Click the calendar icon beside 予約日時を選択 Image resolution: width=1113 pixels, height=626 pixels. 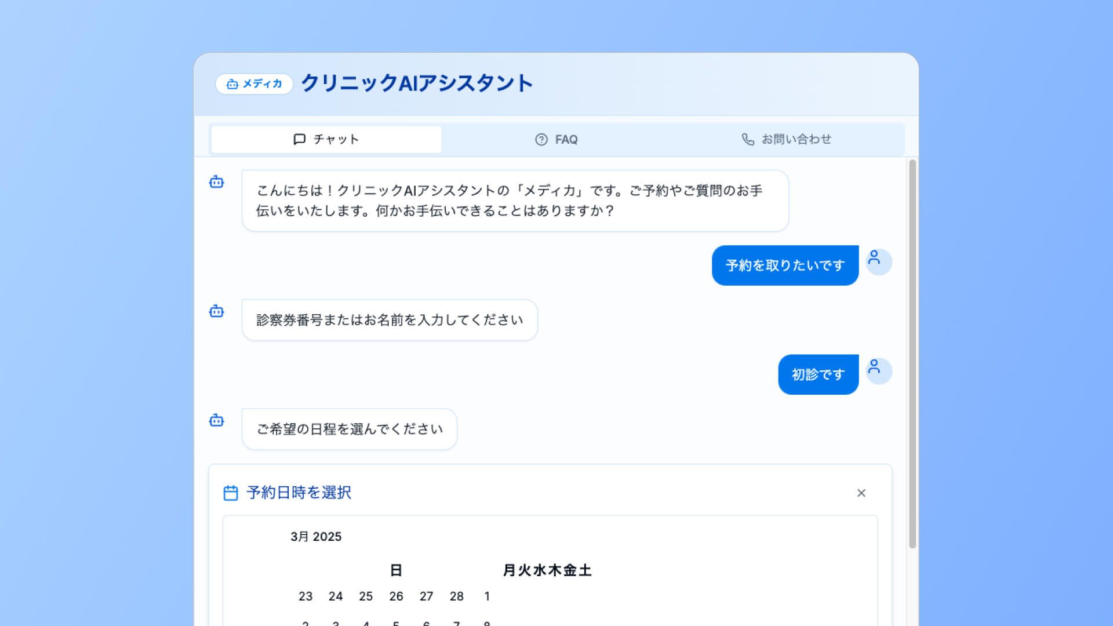(x=231, y=493)
